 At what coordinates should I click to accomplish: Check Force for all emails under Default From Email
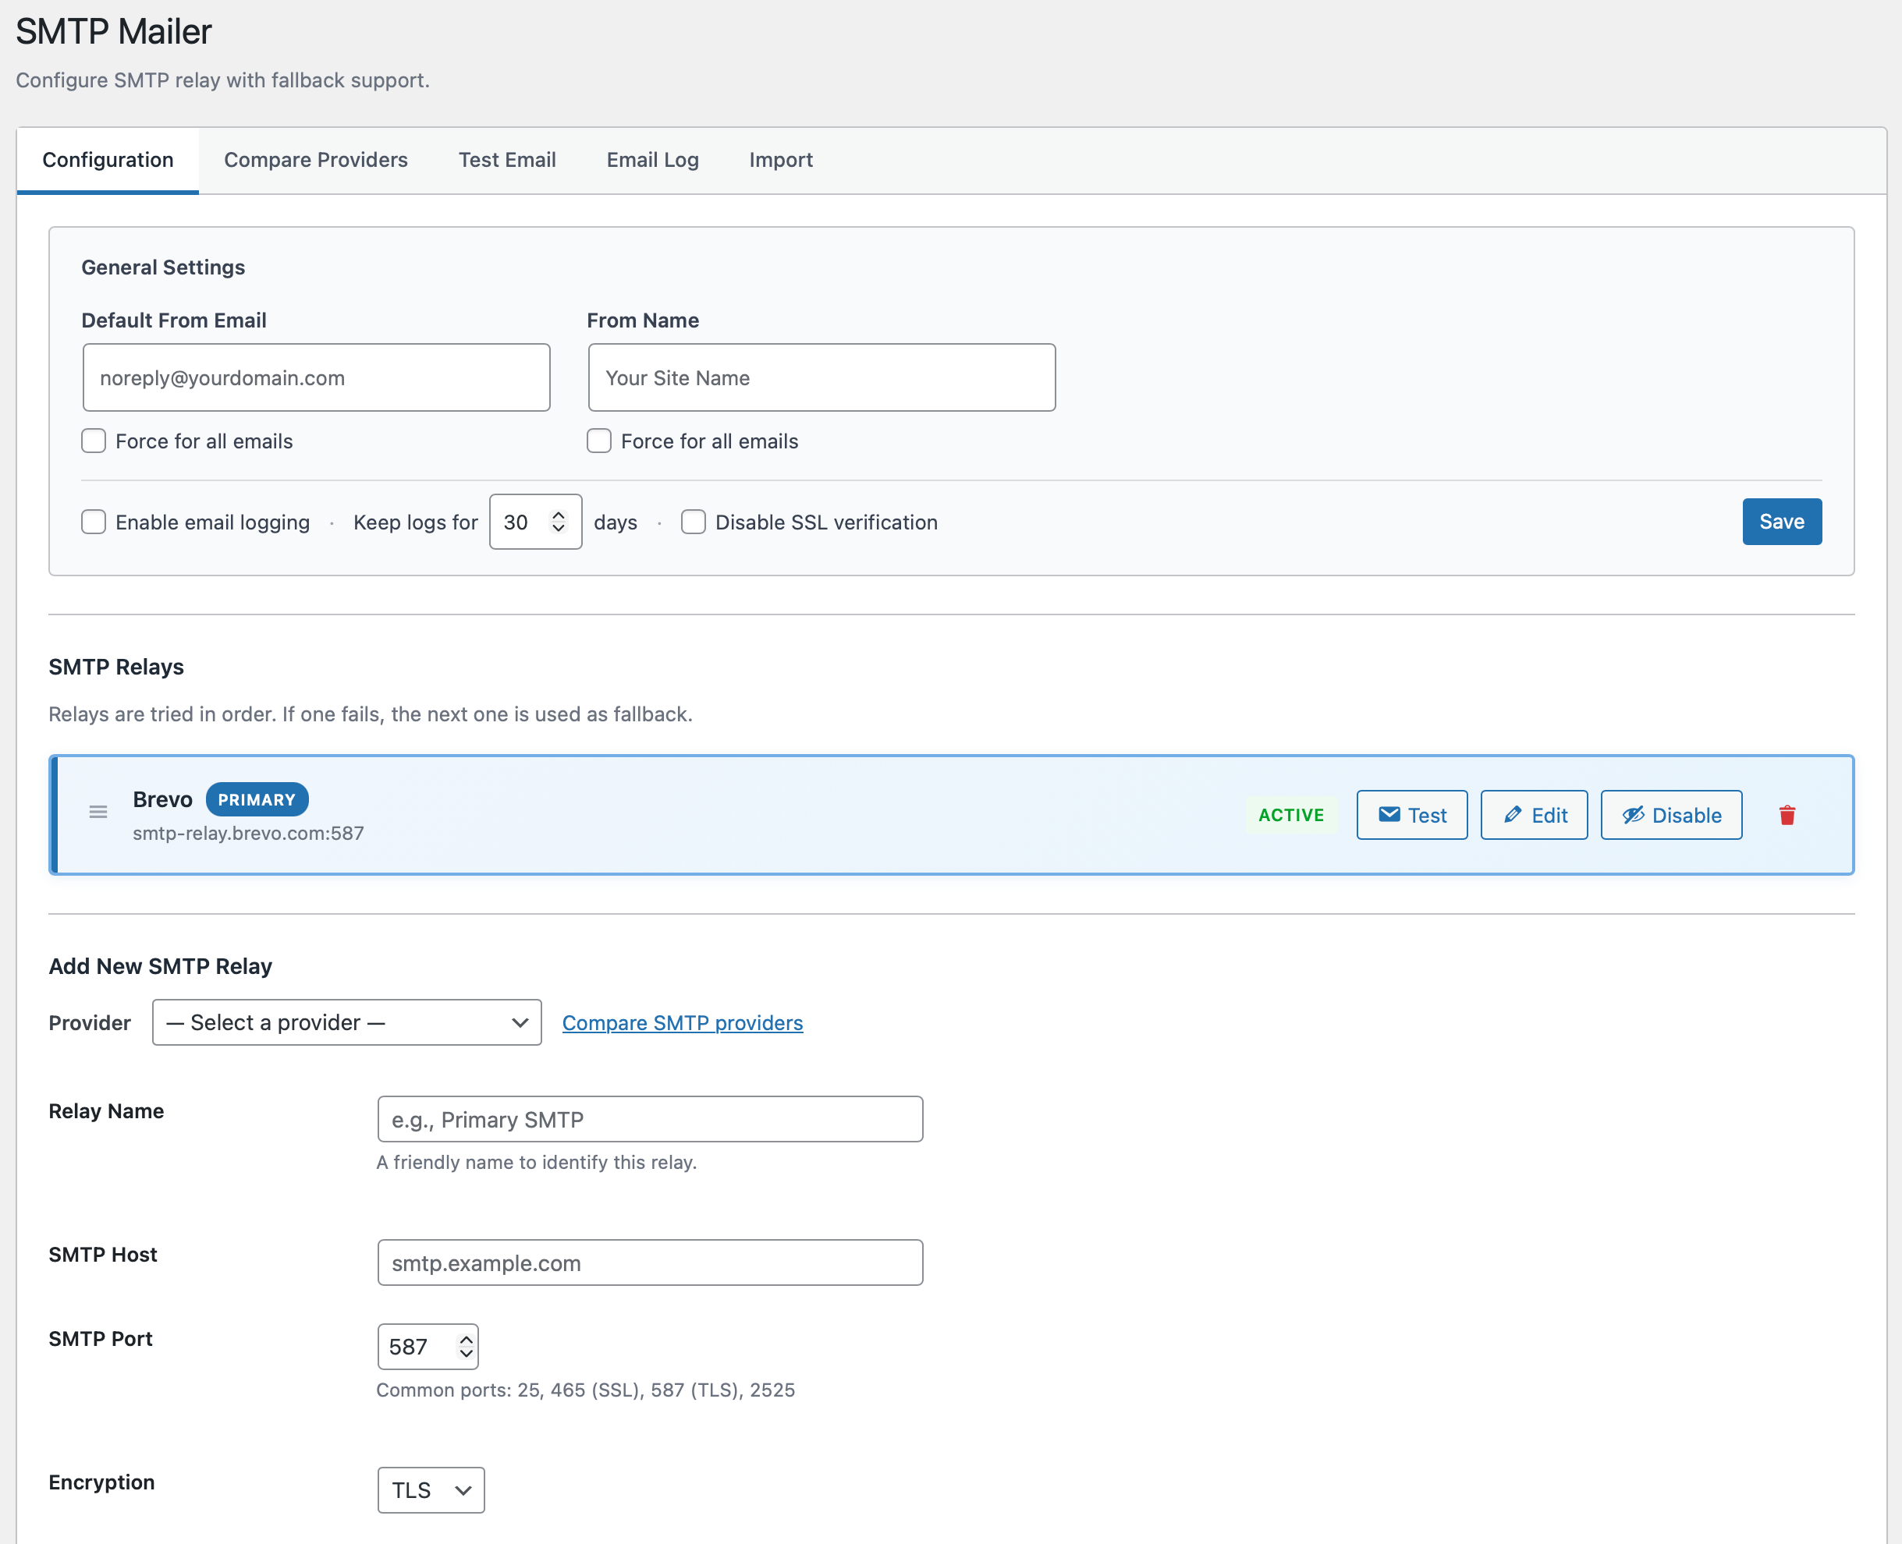coord(94,441)
